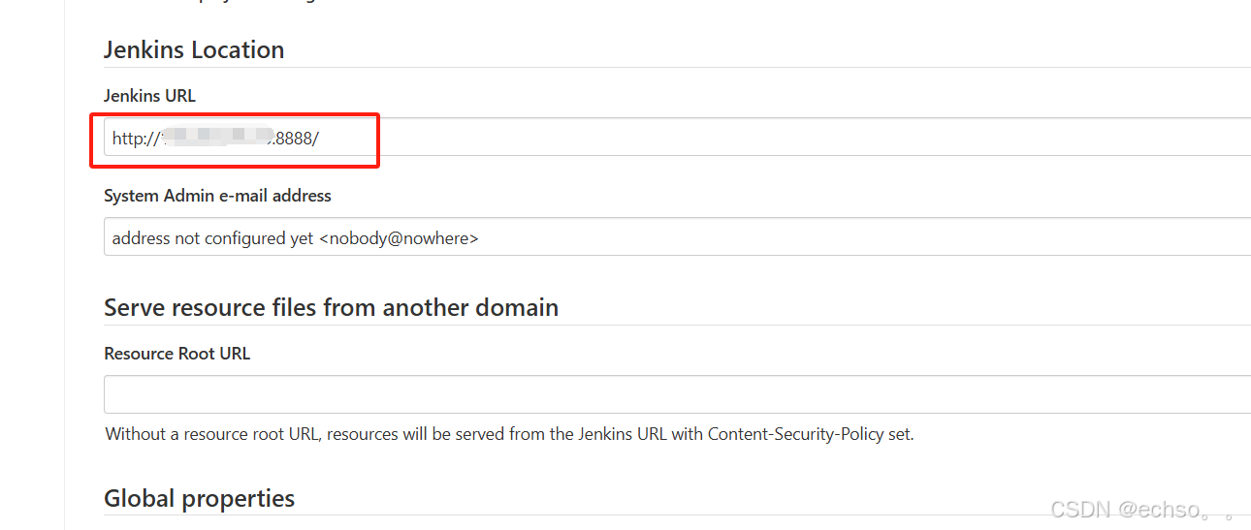
Task: Click the empty Resource Root URL field
Action: pyautogui.click(x=677, y=394)
